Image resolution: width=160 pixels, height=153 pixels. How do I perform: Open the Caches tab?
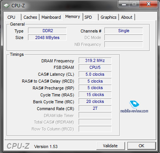(30, 17)
